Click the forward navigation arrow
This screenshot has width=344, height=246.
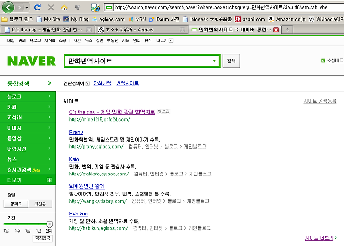pos(19,8)
